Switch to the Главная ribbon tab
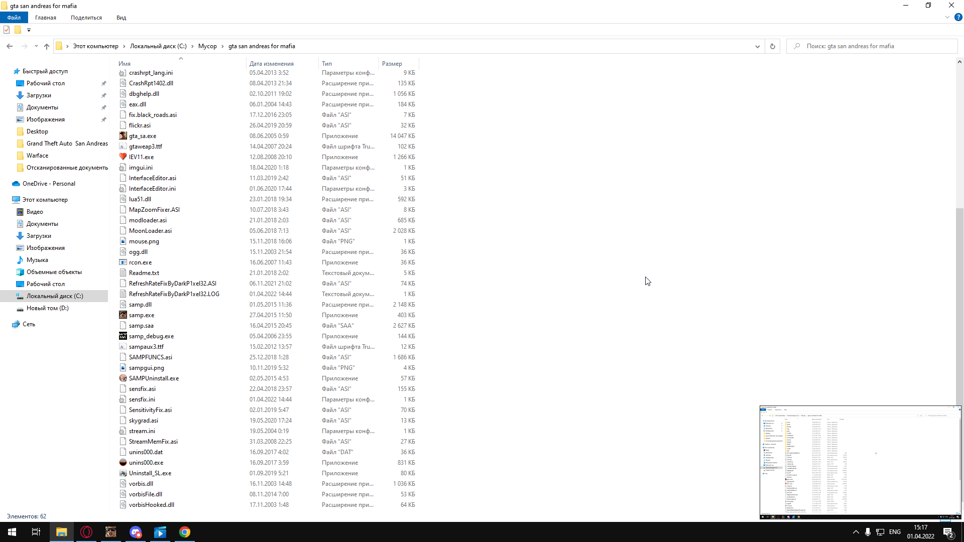Viewport: 964px width, 542px height. tap(46, 18)
